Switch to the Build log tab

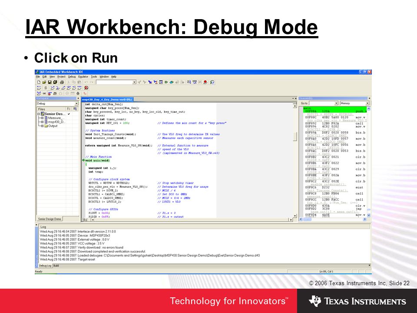(x=56, y=266)
